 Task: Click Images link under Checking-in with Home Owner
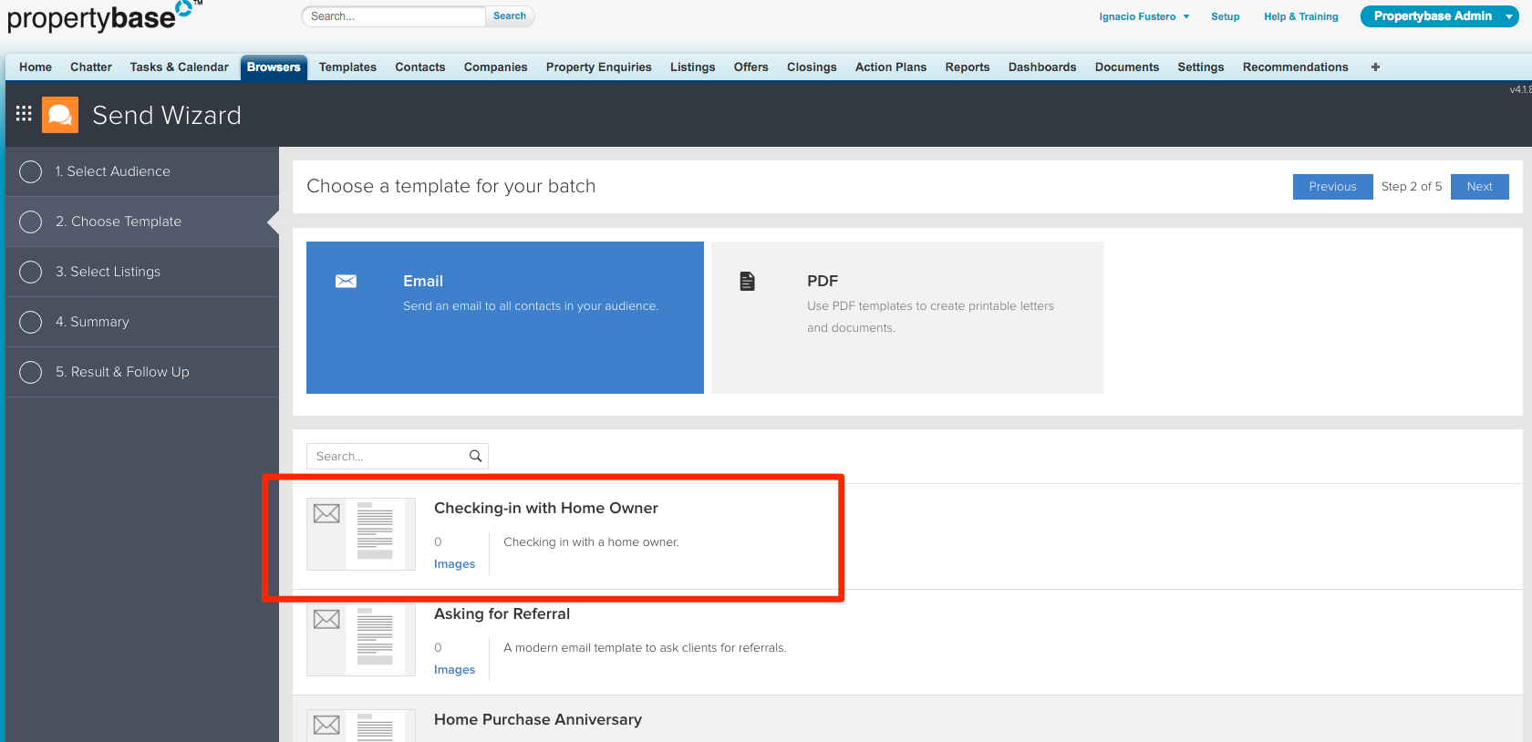tap(454, 564)
